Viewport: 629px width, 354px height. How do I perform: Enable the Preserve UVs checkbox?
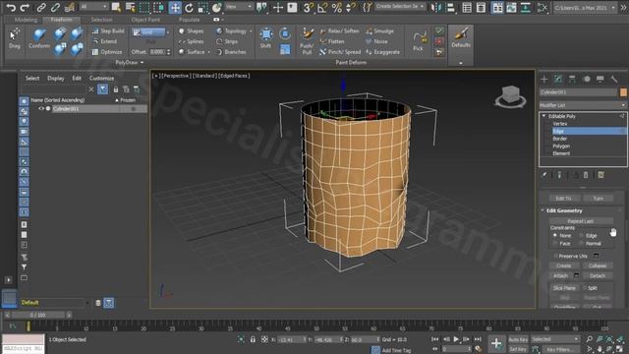555,256
